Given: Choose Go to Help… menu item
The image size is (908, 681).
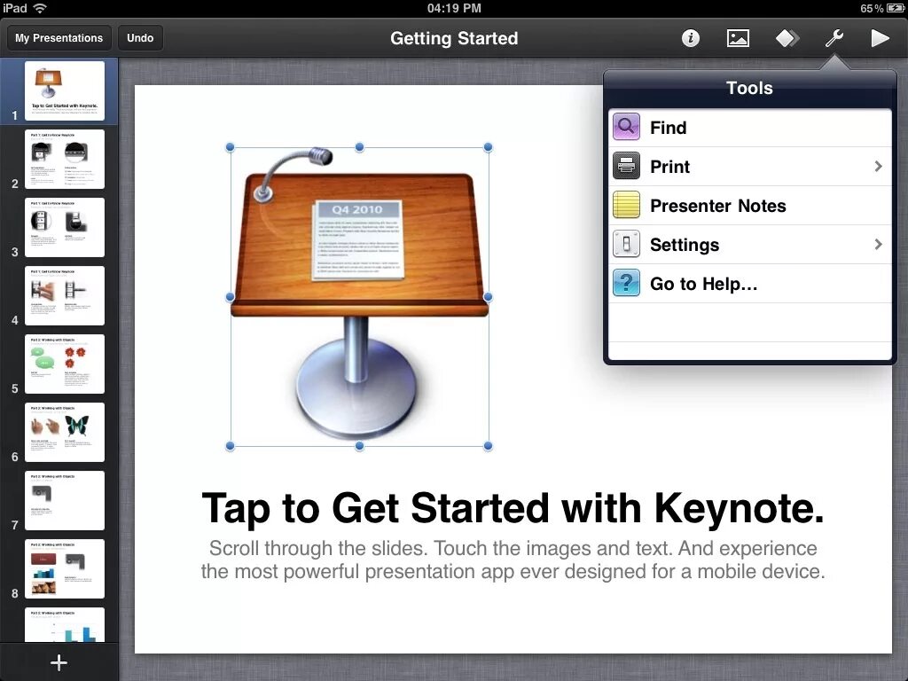Looking at the screenshot, I should click(749, 284).
